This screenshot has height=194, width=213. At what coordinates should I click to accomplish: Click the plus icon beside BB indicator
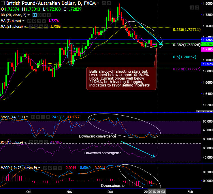(x=44, y=15)
